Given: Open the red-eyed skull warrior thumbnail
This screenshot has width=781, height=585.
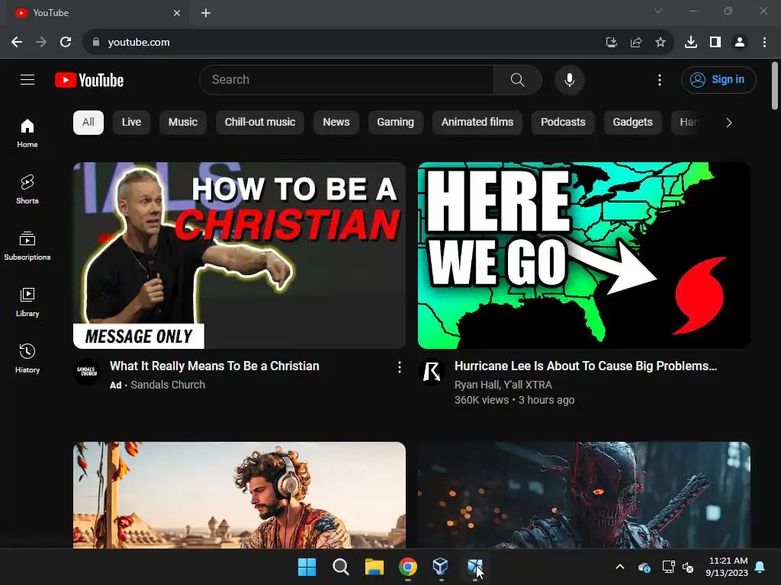Looking at the screenshot, I should (583, 495).
